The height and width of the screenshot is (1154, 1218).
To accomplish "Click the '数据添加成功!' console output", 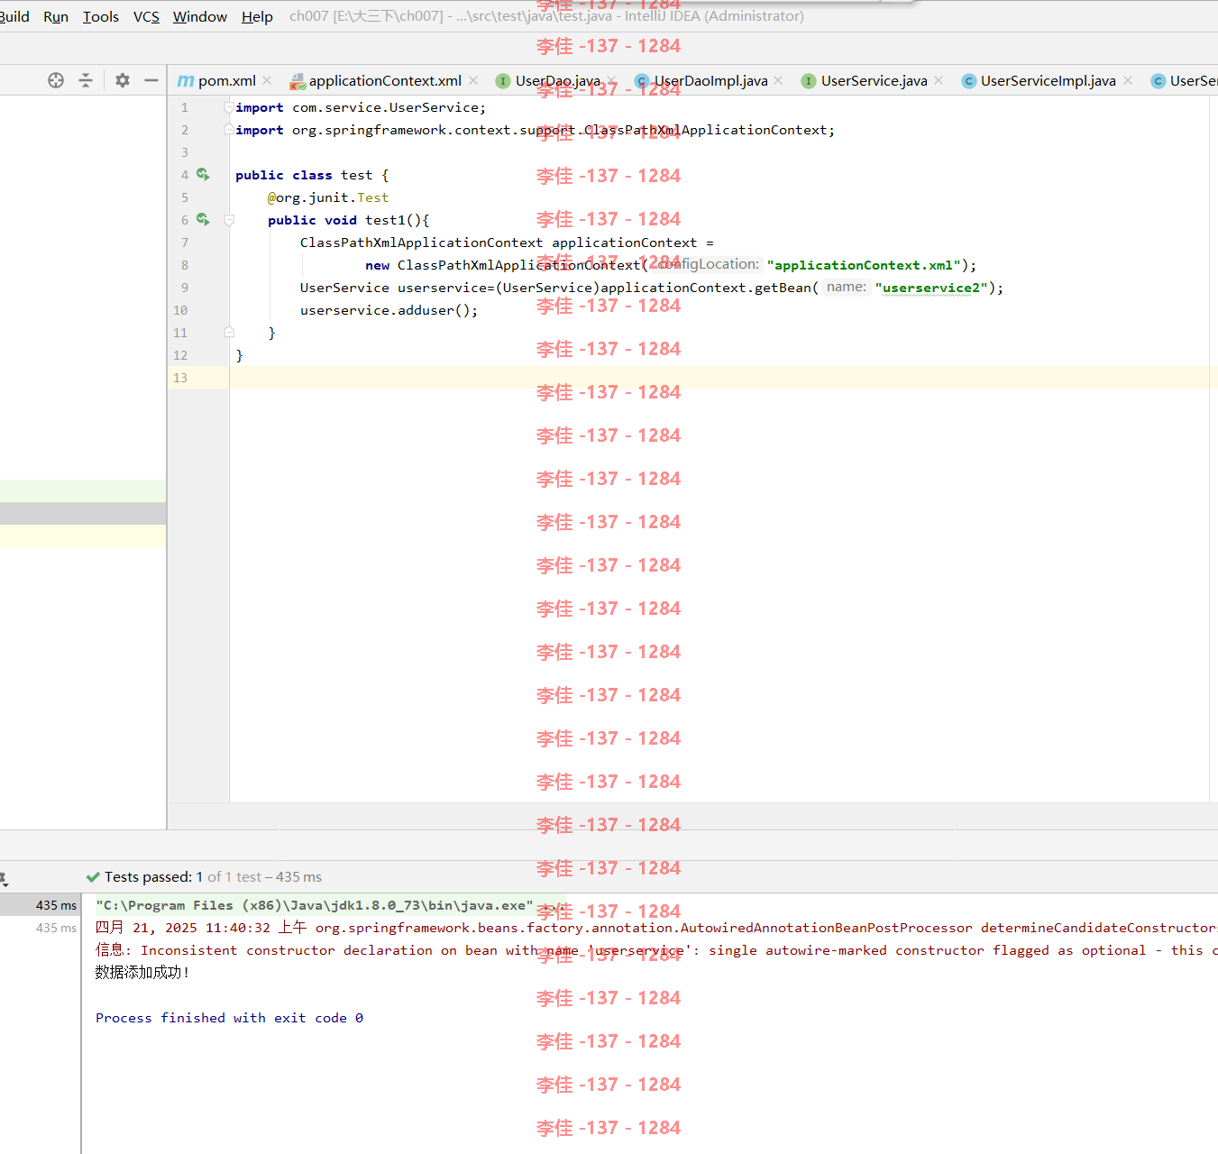I will point(142,973).
